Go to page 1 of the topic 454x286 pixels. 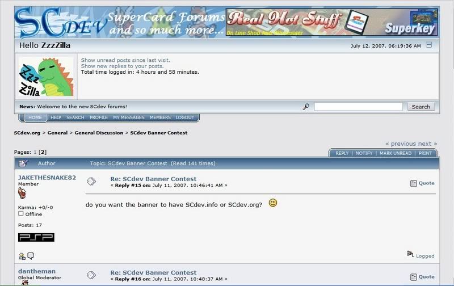coord(35,152)
